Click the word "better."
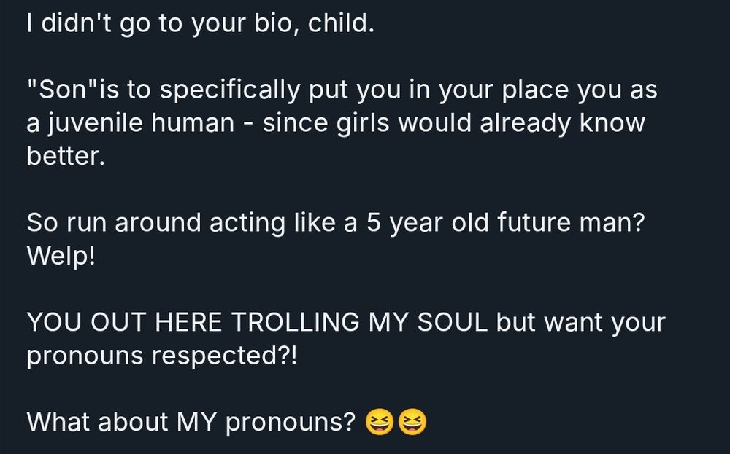Viewport: 730px width, 454px height. (x=66, y=156)
